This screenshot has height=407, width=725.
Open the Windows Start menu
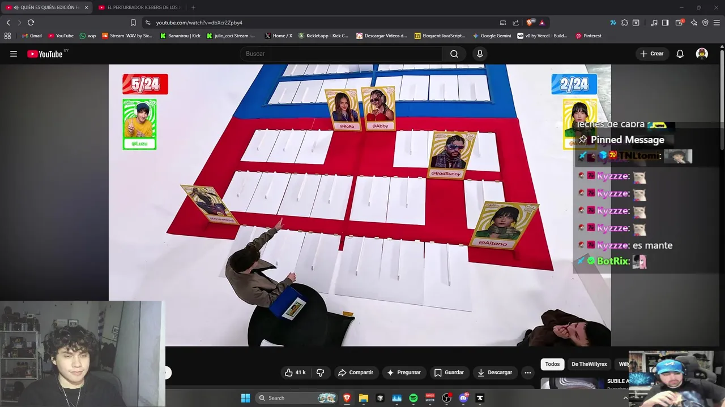coord(245,398)
